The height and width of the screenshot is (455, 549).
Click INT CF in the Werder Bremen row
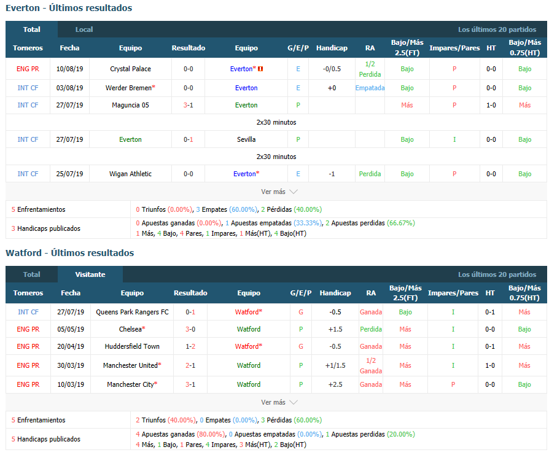tap(28, 88)
